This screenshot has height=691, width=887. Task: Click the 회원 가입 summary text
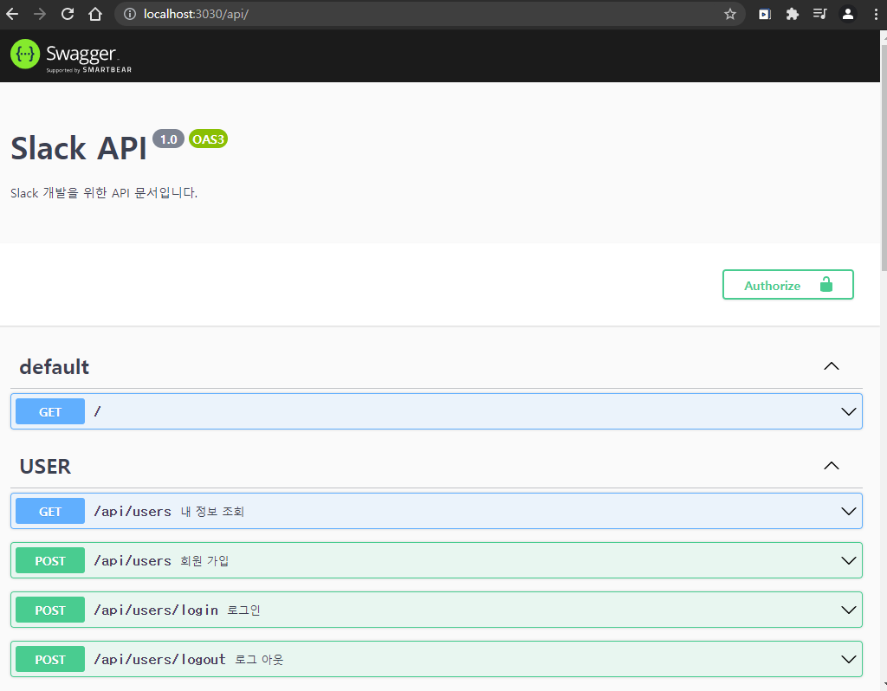pyautogui.click(x=204, y=561)
